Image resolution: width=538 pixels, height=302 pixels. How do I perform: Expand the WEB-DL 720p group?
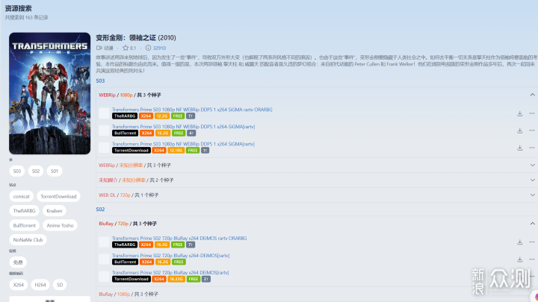pyautogui.click(x=532, y=195)
